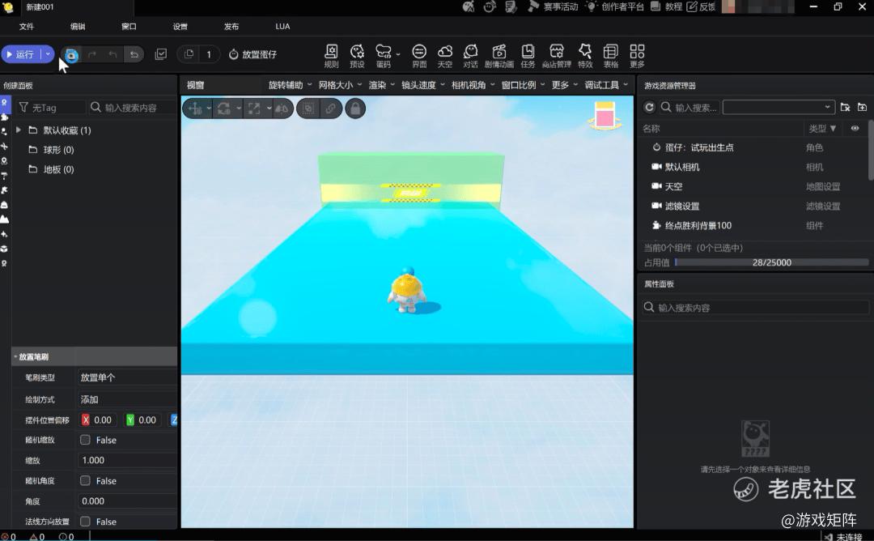Click the 放置蛋仔 place character button
This screenshot has height=541, width=874.
253,54
